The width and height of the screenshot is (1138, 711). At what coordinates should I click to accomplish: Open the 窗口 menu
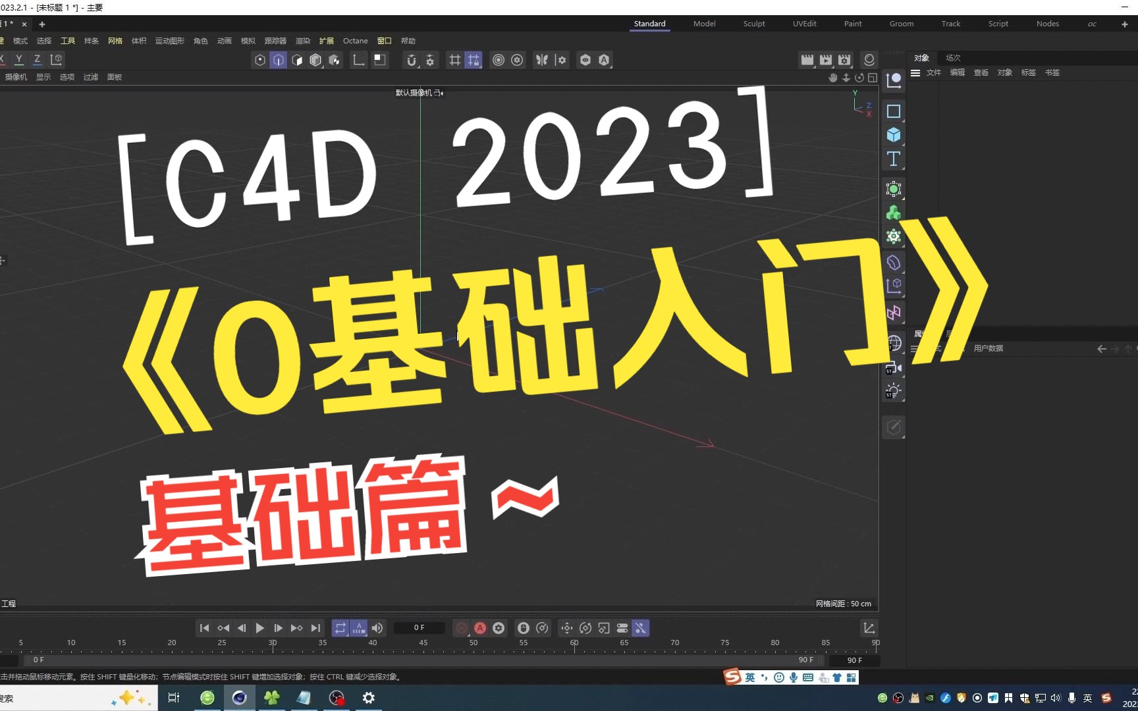pyautogui.click(x=384, y=40)
